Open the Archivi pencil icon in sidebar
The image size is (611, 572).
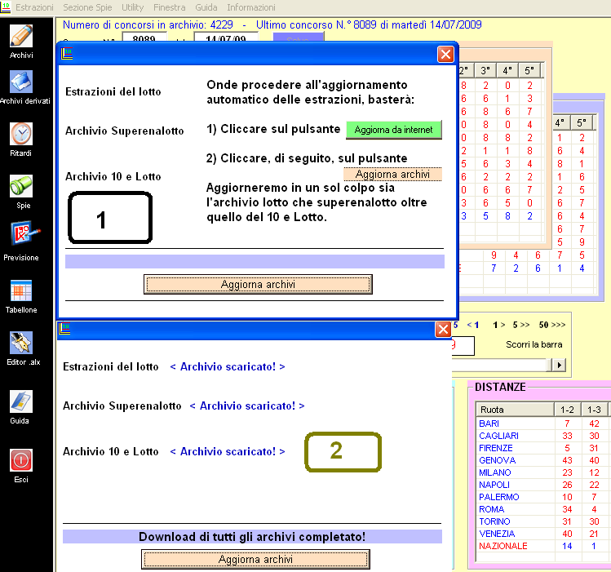point(21,36)
